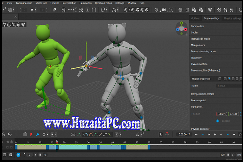243x162 pixels.
Task: Click the magnet-shaped icon in toolbar
Action: click(114, 10)
